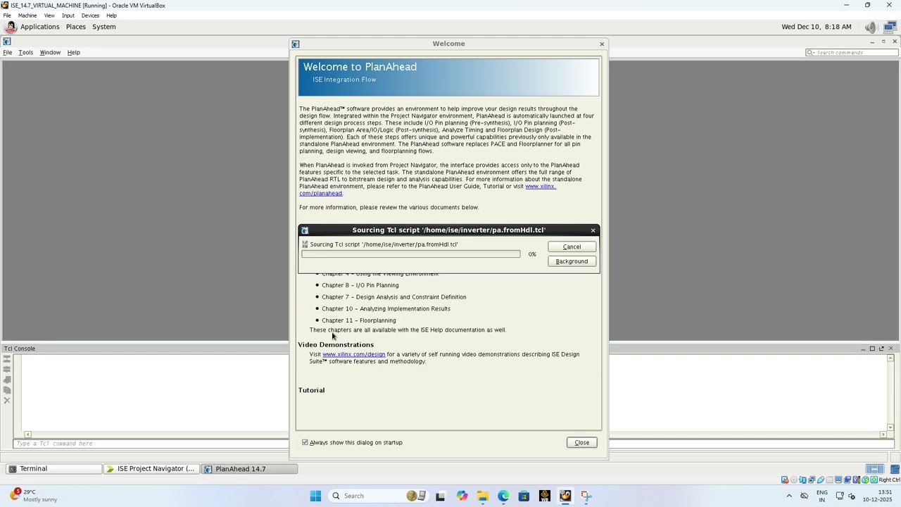The image size is (901, 507).
Task: Click VirtualBox VM icon on Windows taskbar
Action: [x=565, y=496]
